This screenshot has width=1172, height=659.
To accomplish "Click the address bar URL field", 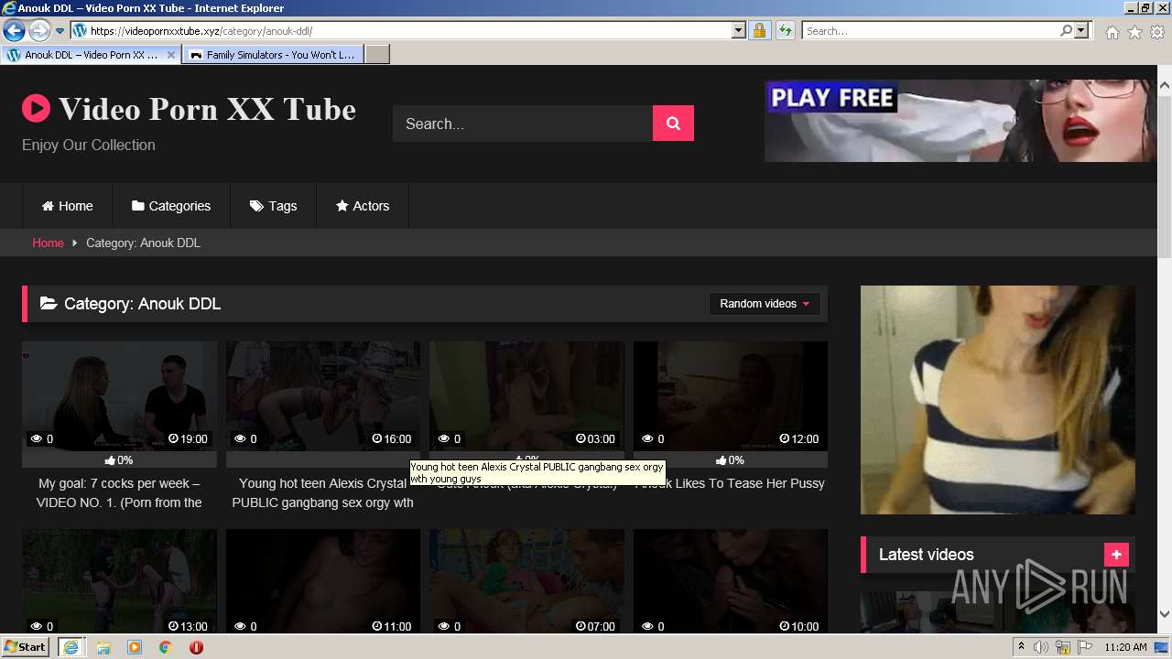I will click(x=408, y=30).
